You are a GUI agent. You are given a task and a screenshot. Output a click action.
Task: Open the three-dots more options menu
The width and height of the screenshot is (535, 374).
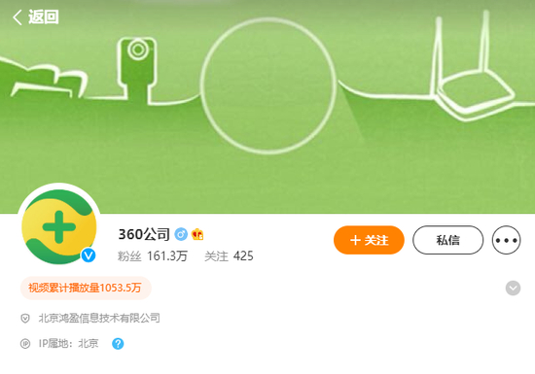coord(507,240)
